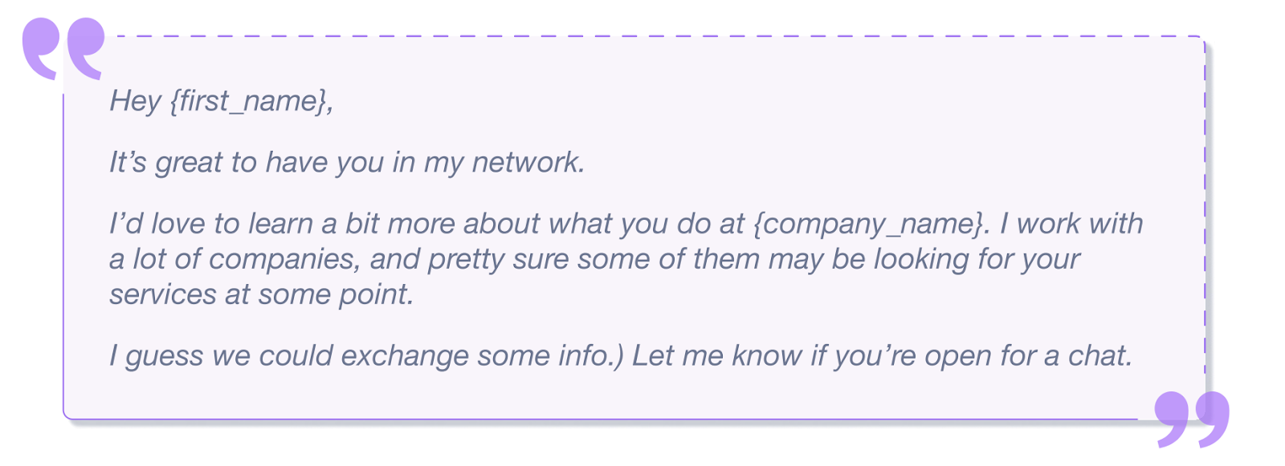Screen dimensions: 1285x466
Task: Click the line "It's great to have you"
Action: click(x=247, y=163)
